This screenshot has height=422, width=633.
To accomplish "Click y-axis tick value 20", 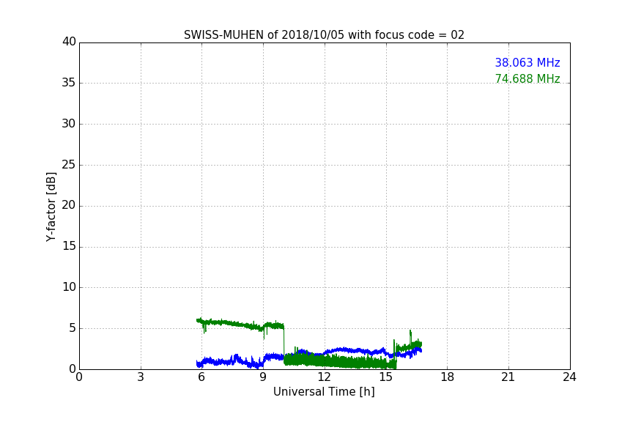I will 69,205.
